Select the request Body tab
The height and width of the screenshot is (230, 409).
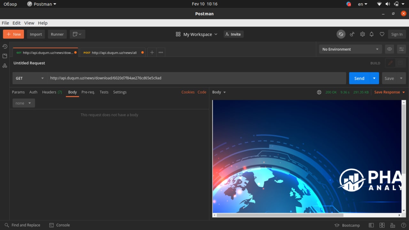click(73, 92)
